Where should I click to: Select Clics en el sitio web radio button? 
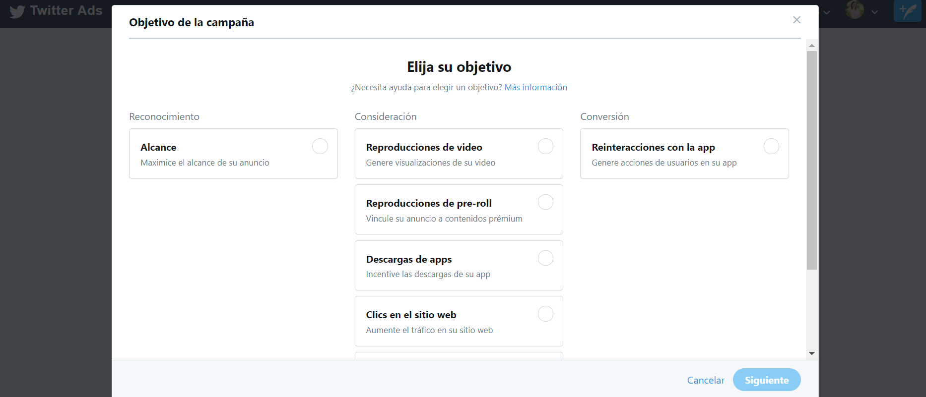[545, 314]
